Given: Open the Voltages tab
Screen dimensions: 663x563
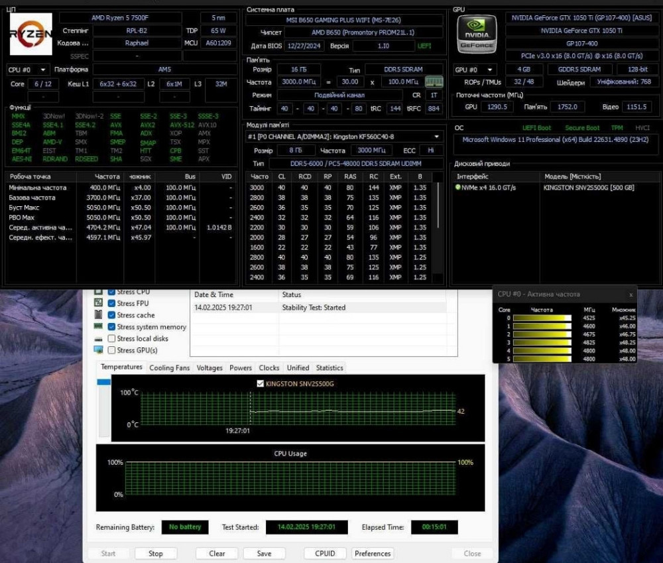Looking at the screenshot, I should pyautogui.click(x=210, y=368).
